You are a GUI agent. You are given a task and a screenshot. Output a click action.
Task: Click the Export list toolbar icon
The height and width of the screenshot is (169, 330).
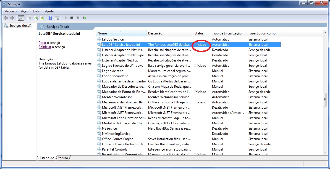[42, 18]
